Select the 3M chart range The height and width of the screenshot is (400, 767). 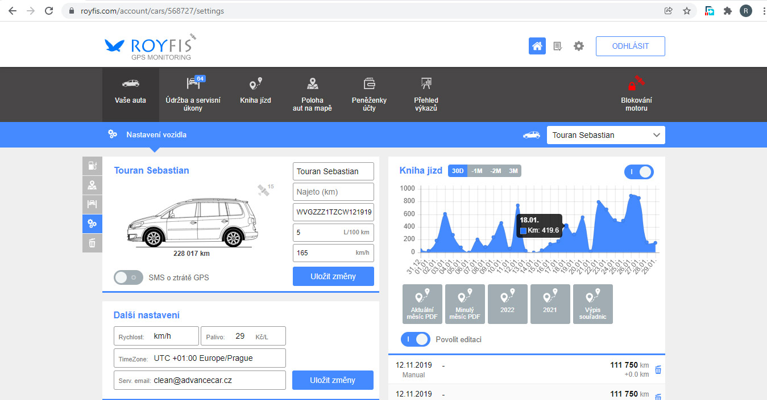click(513, 171)
